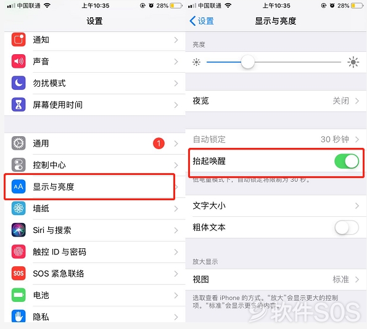This screenshot has width=367, height=329.
Task: Tap the 电池 battery row
Action: 94,295
